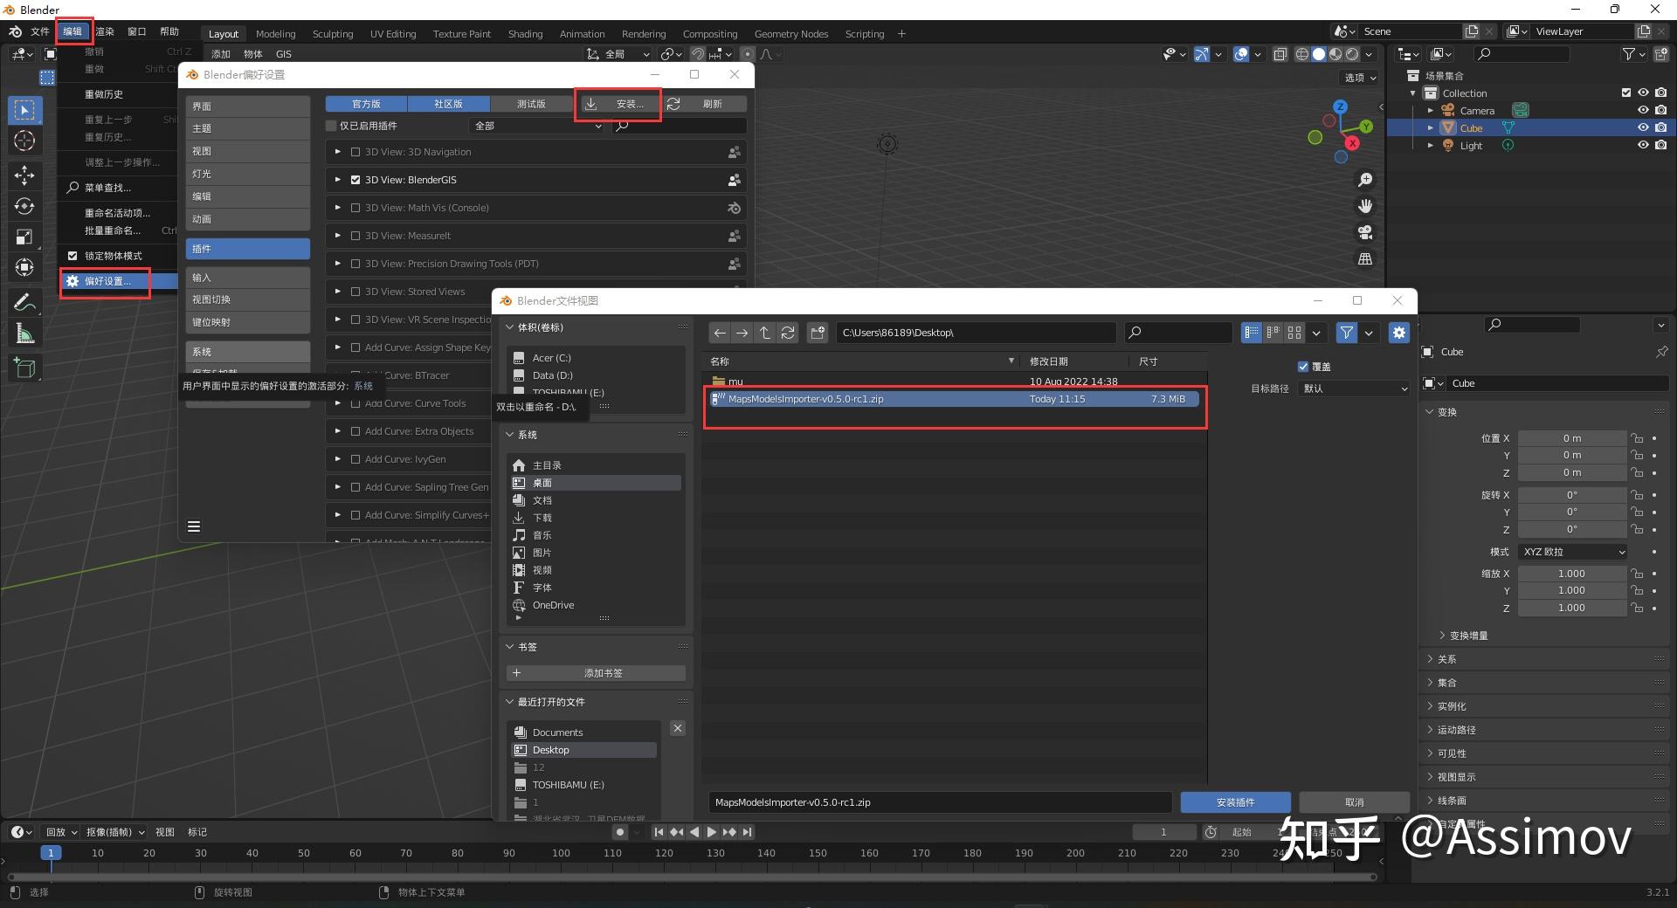Click the Measure ruler tool
The width and height of the screenshot is (1677, 908).
(24, 334)
